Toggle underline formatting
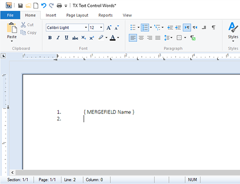 coord(67,38)
